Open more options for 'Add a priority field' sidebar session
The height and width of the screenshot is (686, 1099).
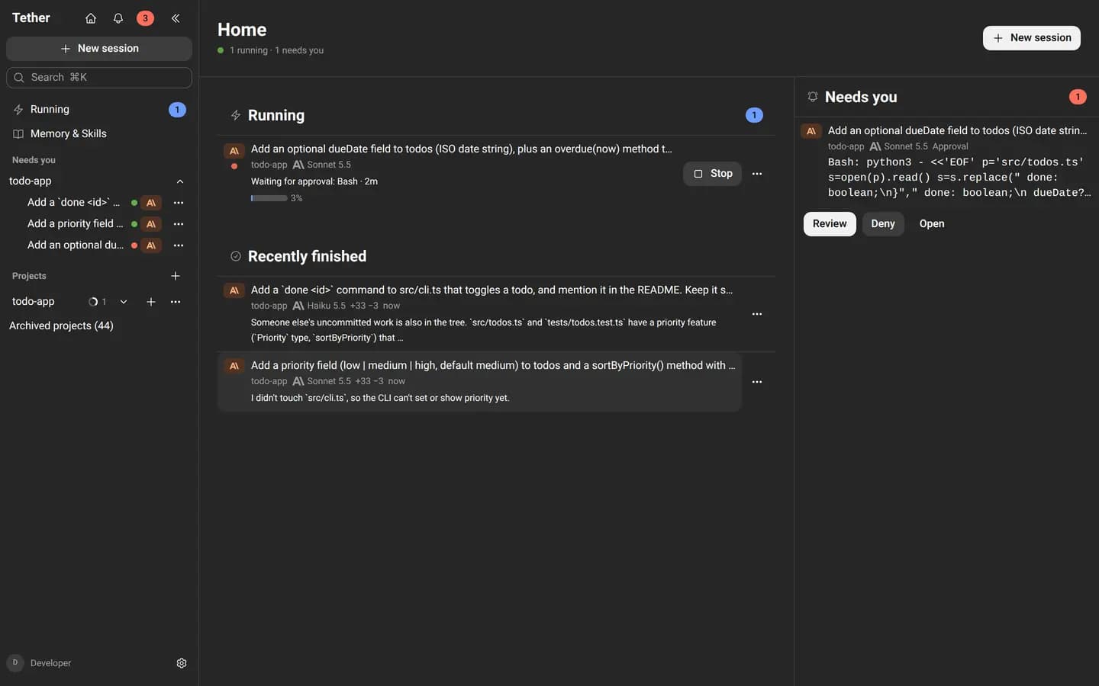coord(179,224)
